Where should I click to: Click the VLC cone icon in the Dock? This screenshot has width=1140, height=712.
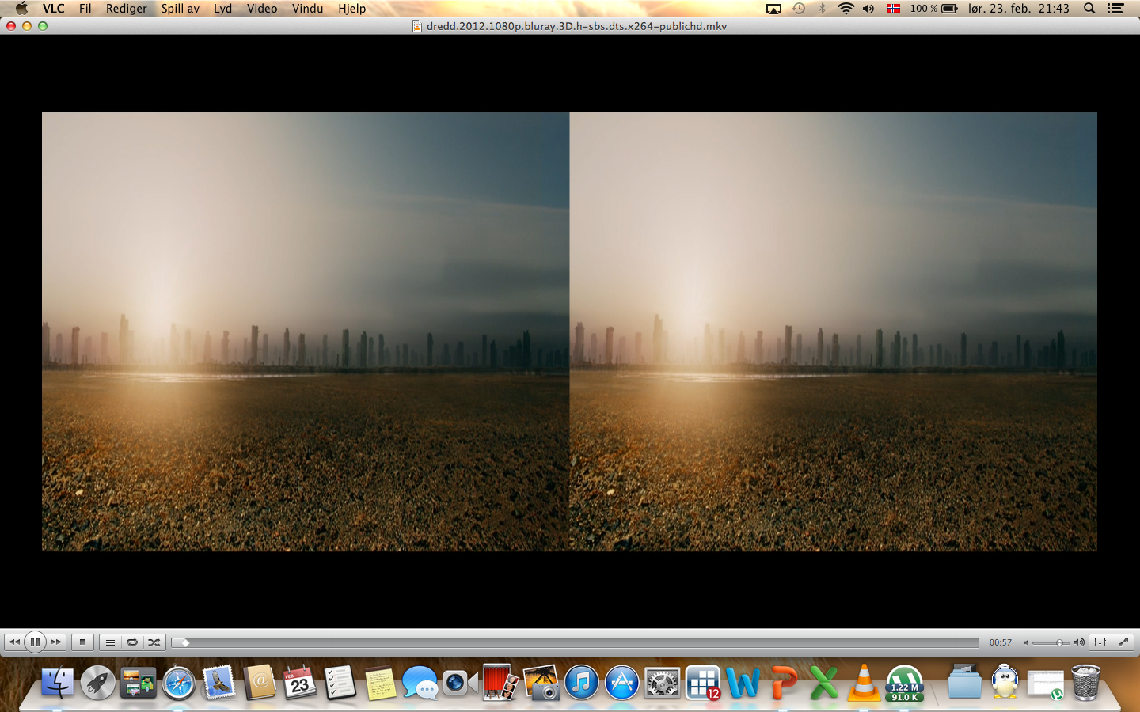864,683
